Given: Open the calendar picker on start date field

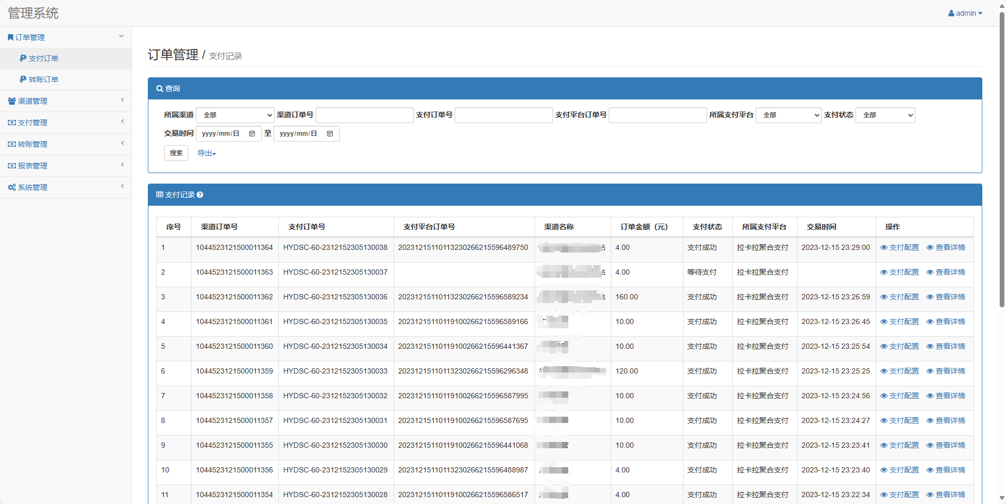Looking at the screenshot, I should point(252,134).
